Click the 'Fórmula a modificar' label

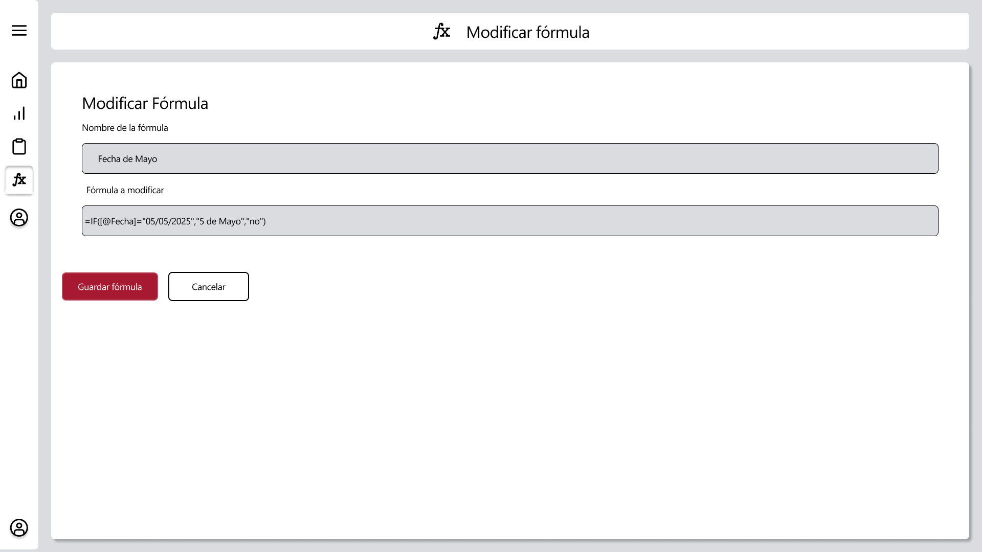pos(125,190)
